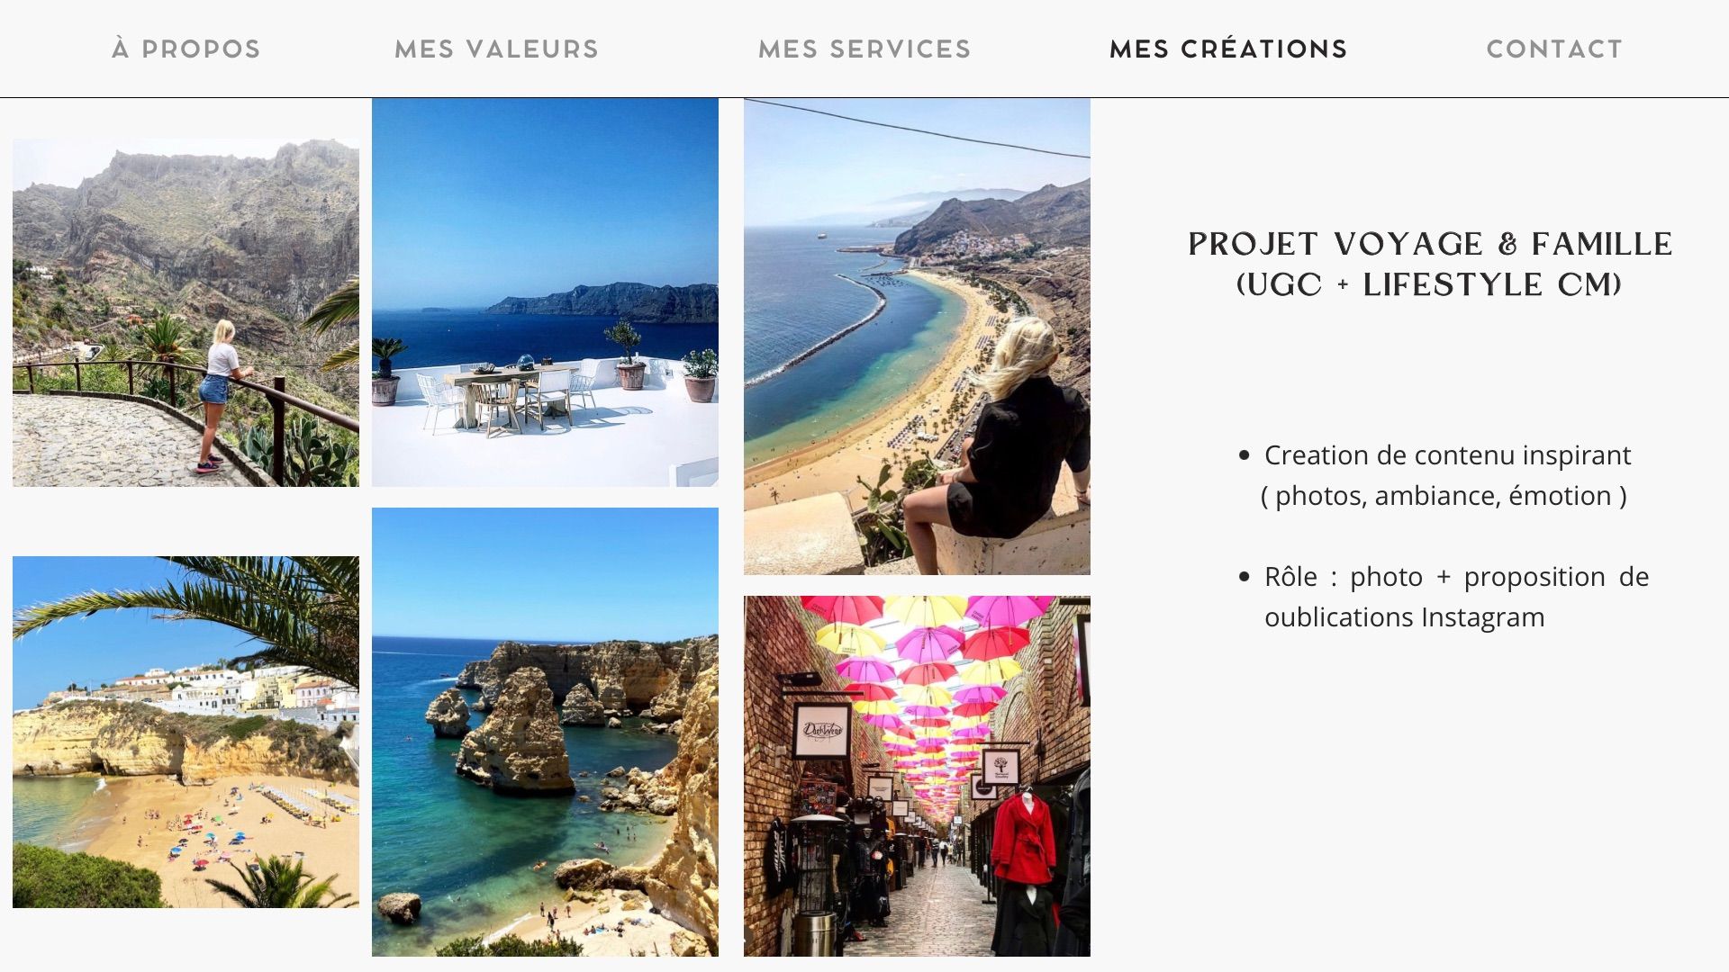The width and height of the screenshot is (1729, 972).
Task: Open the À PROPOS menu item
Action: point(186,49)
